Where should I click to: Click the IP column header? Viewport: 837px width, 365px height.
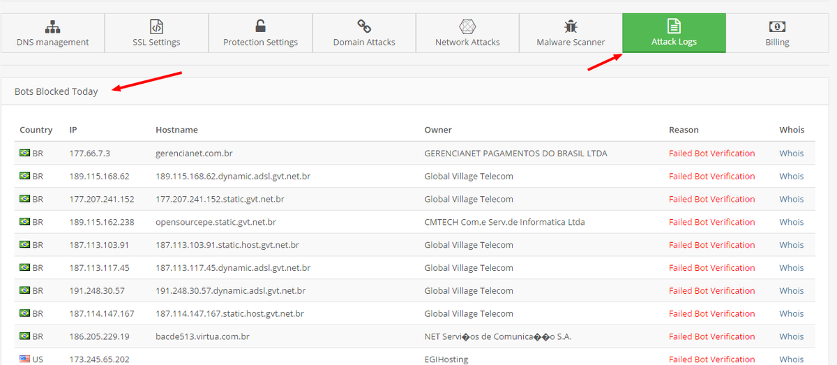tap(73, 130)
